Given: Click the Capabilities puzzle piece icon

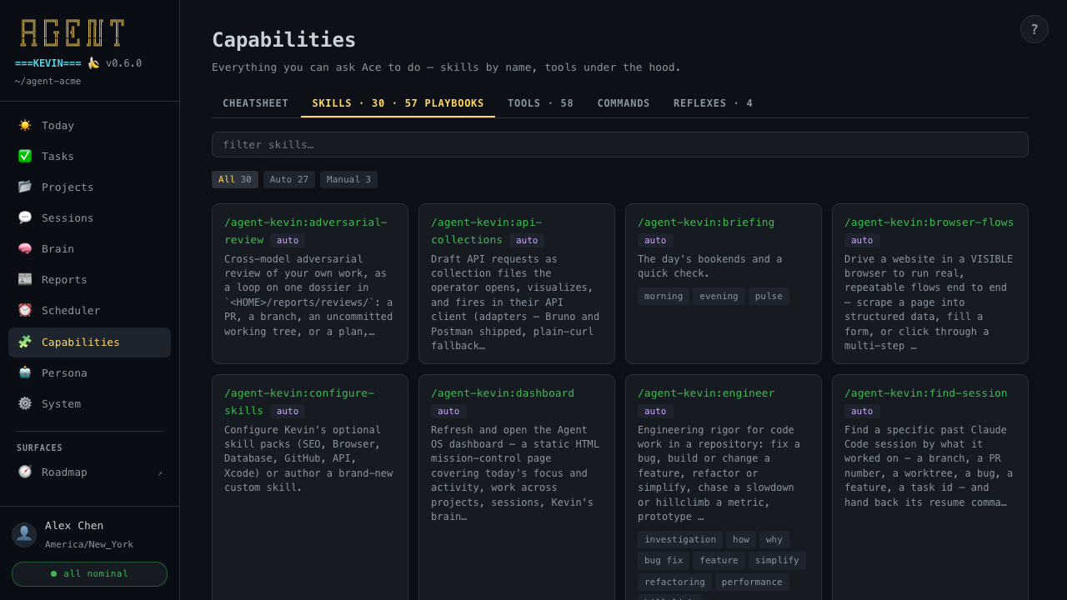Looking at the screenshot, I should coord(25,342).
